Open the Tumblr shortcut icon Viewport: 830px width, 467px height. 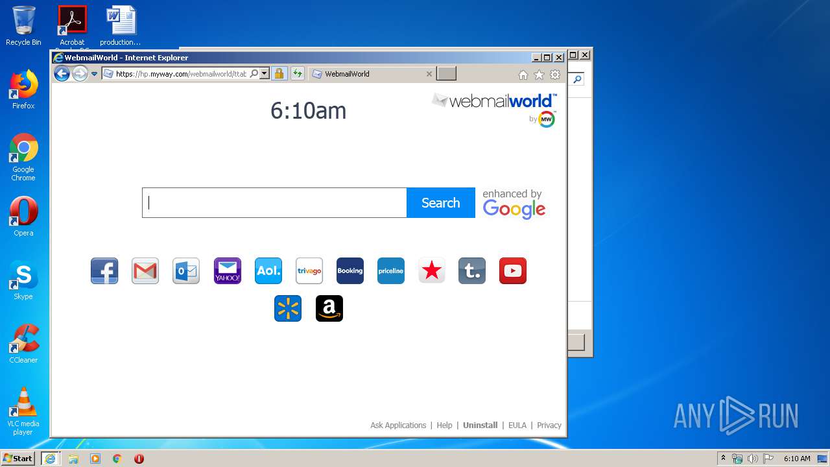click(x=472, y=271)
